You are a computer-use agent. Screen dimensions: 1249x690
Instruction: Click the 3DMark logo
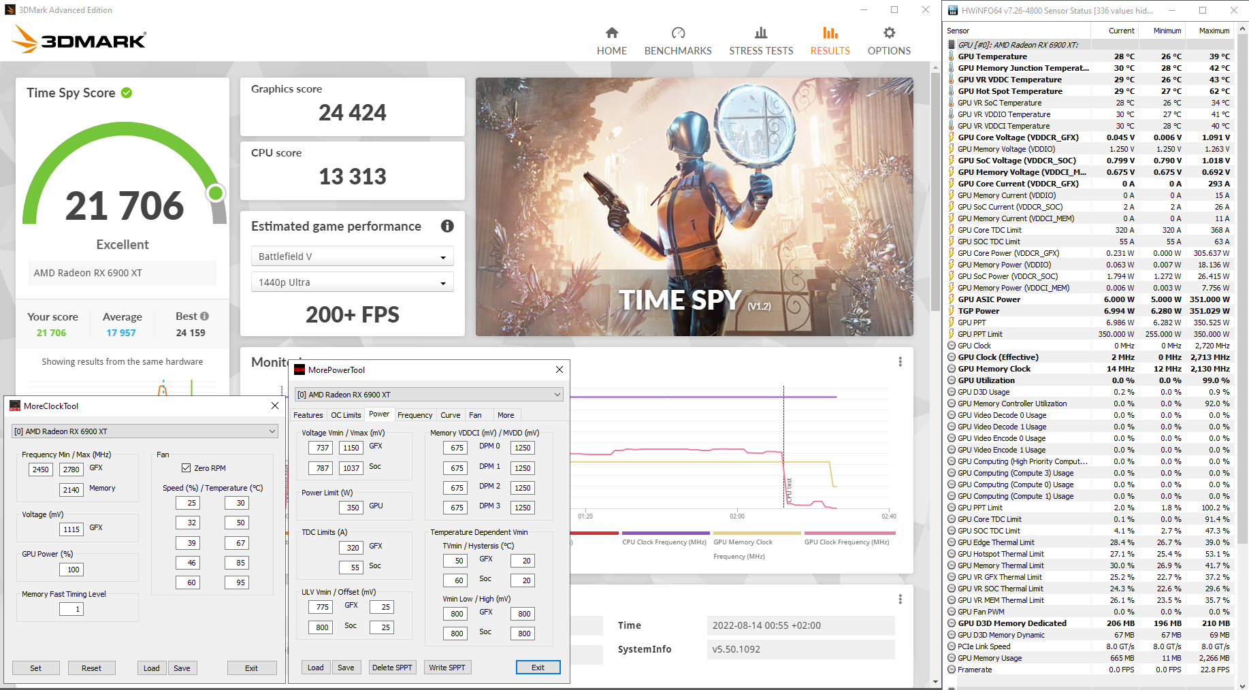(x=80, y=39)
